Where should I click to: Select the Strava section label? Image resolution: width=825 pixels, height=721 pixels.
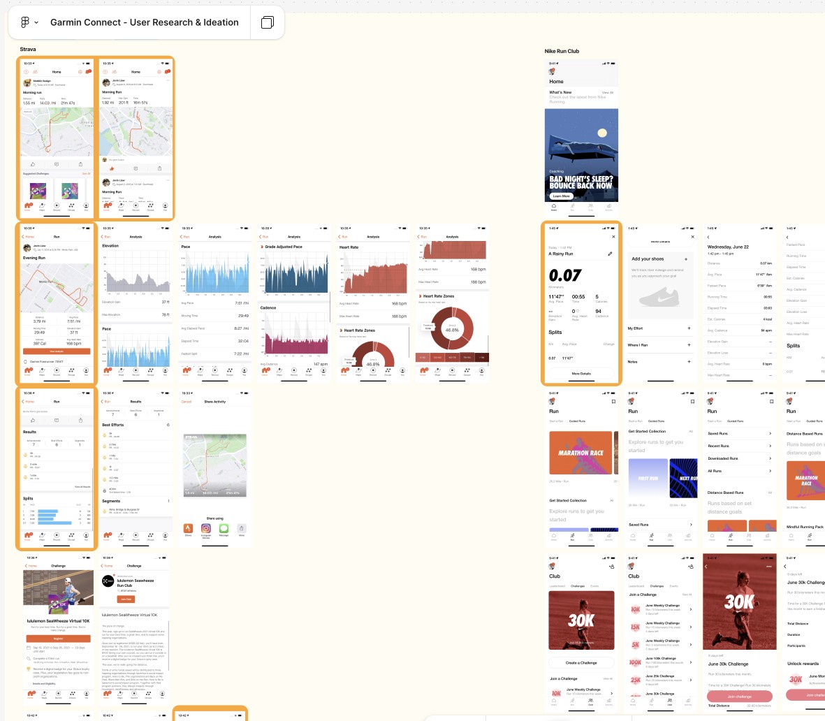click(28, 50)
